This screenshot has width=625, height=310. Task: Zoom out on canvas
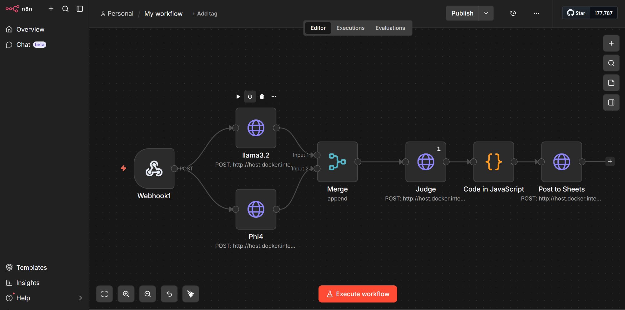click(147, 294)
